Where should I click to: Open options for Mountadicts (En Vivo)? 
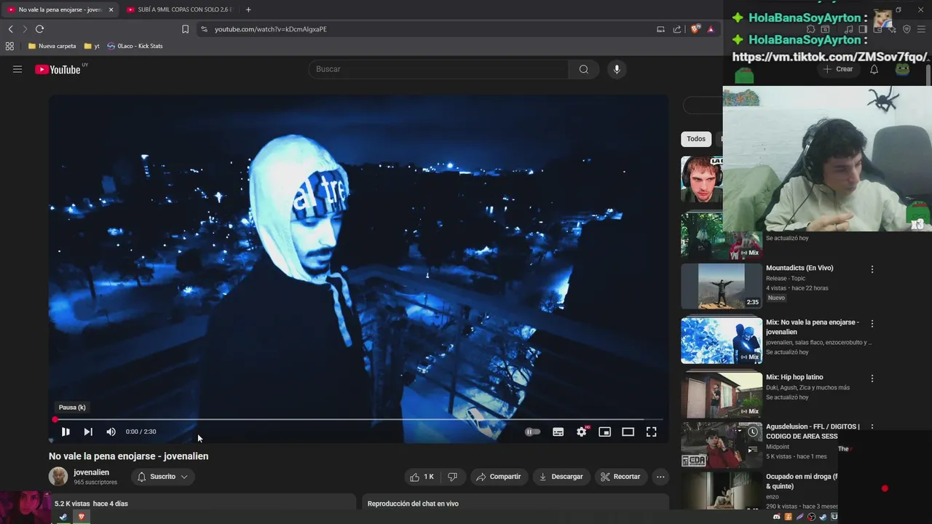(872, 269)
